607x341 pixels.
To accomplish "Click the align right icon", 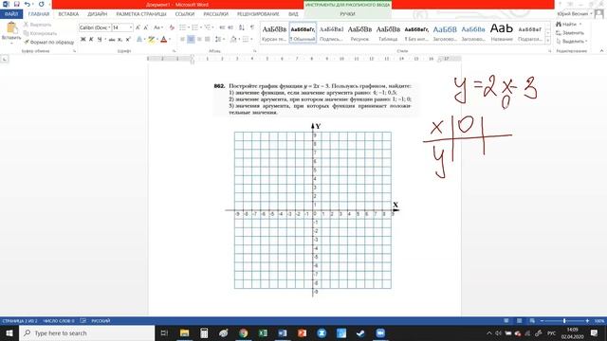I will coord(199,39).
